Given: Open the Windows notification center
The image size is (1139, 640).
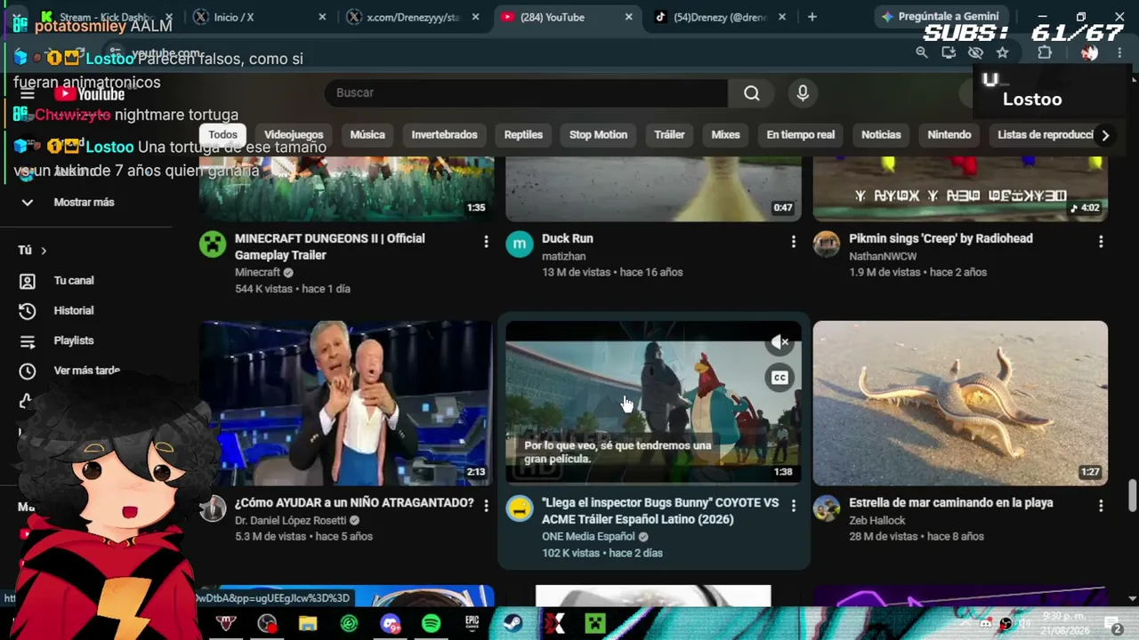Looking at the screenshot, I should click(x=1115, y=624).
